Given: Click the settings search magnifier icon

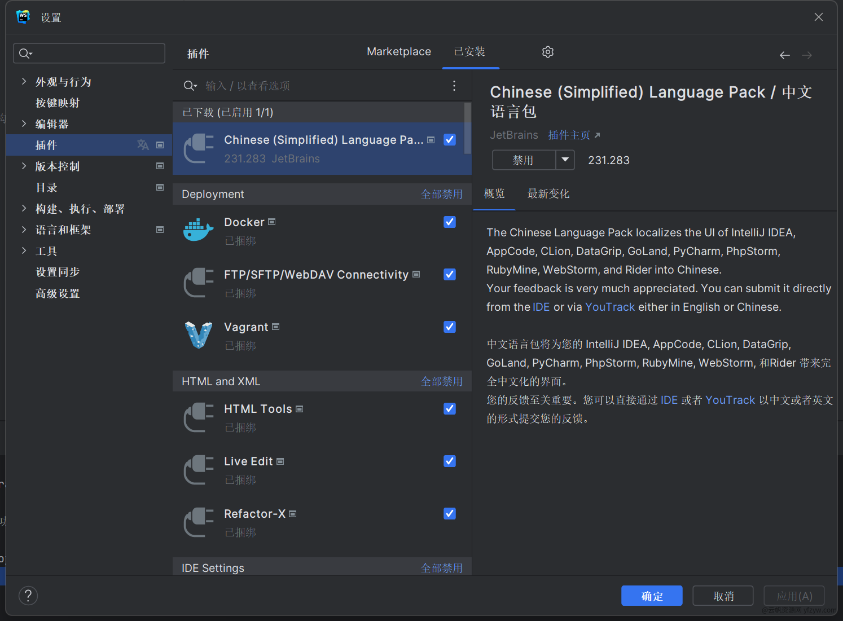Looking at the screenshot, I should click(x=25, y=54).
